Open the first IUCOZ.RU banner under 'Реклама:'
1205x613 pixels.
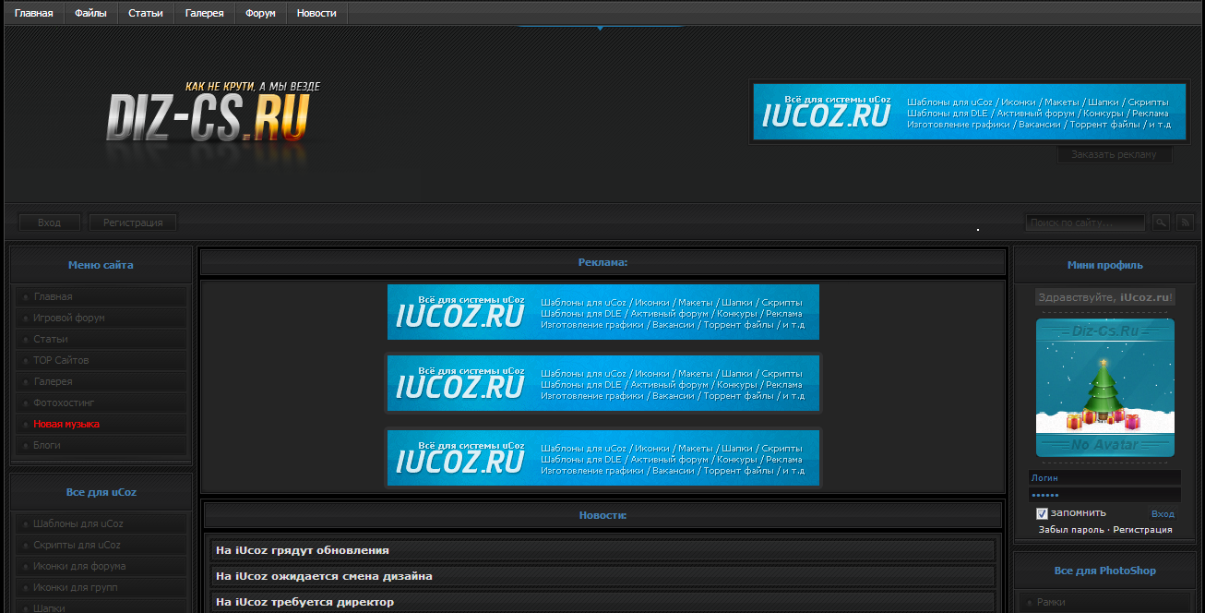(603, 312)
